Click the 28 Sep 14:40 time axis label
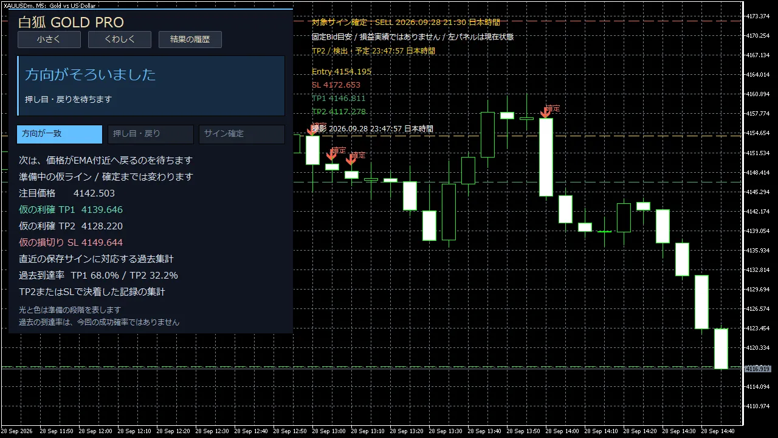The width and height of the screenshot is (778, 438). click(x=718, y=431)
